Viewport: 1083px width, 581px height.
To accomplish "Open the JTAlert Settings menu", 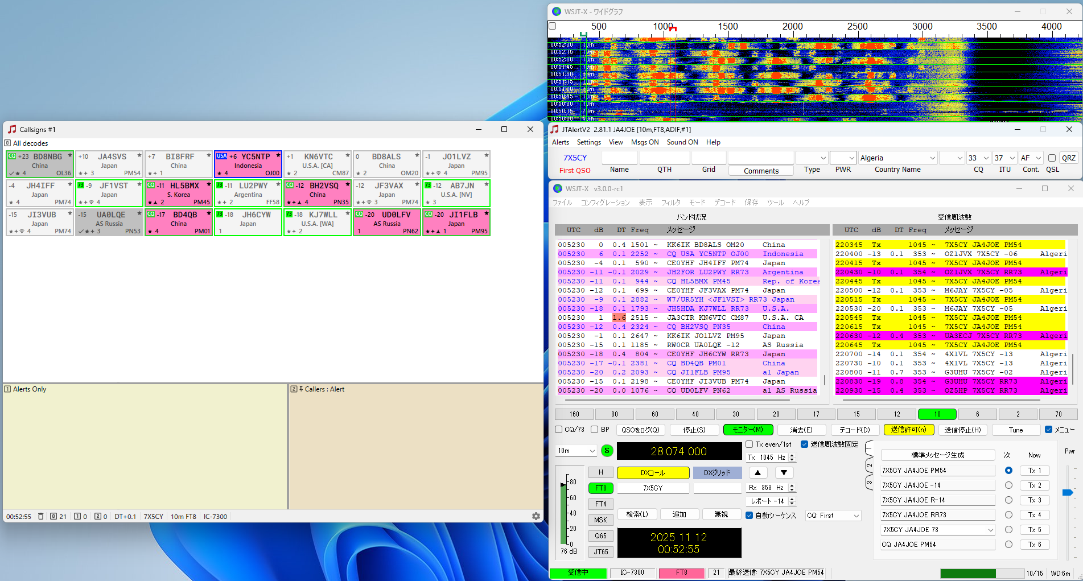I will click(588, 142).
